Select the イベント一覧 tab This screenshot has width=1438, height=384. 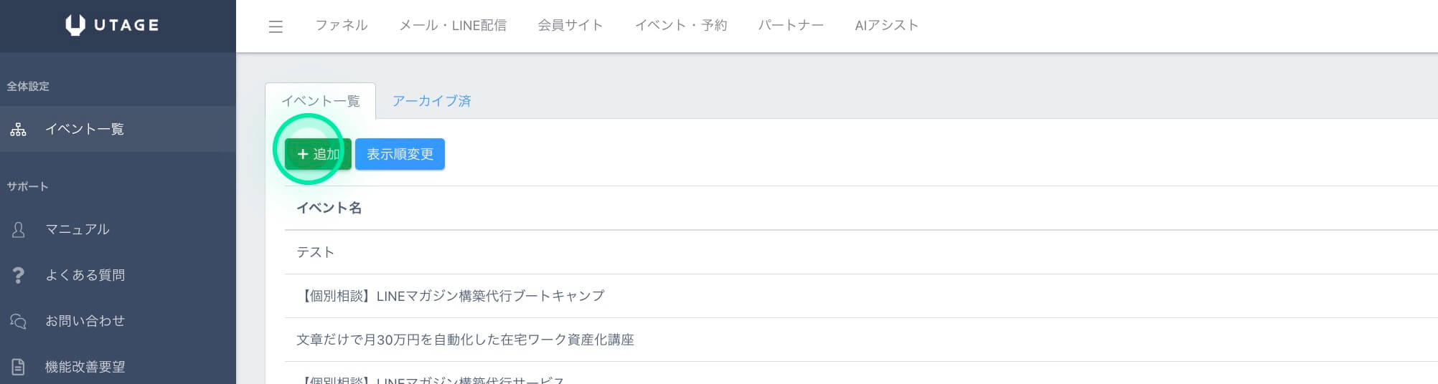click(x=321, y=101)
